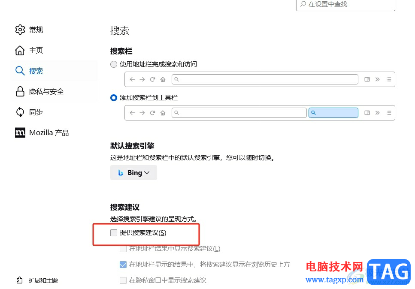The image size is (415, 289).
Task: Click the www.tagxp.com link
Action: [x=334, y=279]
